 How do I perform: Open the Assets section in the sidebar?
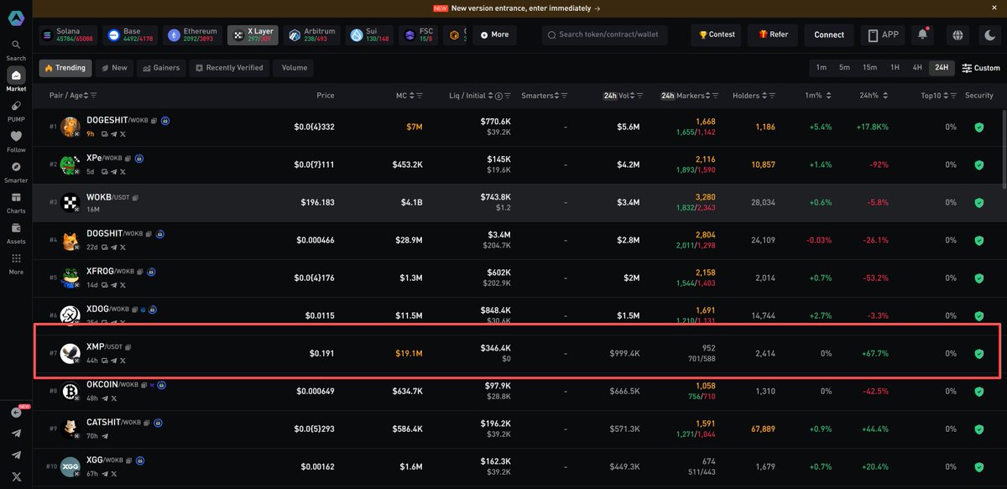click(x=15, y=233)
